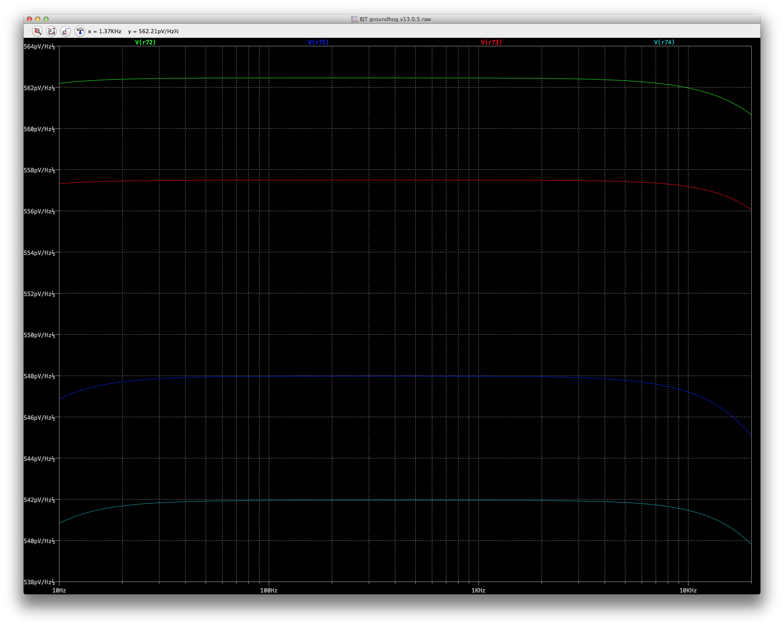The height and width of the screenshot is (627, 784).
Task: Click the 558pV/Hz½ vertical axis label
Action: pyautogui.click(x=39, y=170)
